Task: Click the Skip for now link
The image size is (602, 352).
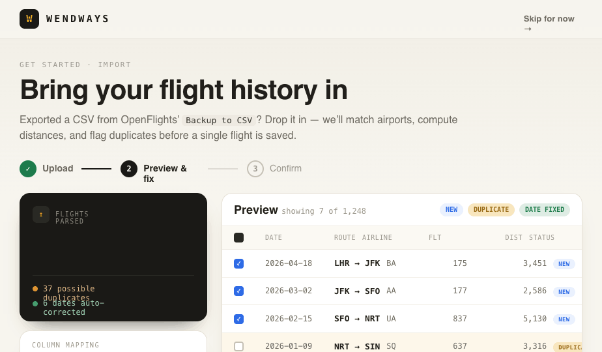Action: tap(549, 23)
